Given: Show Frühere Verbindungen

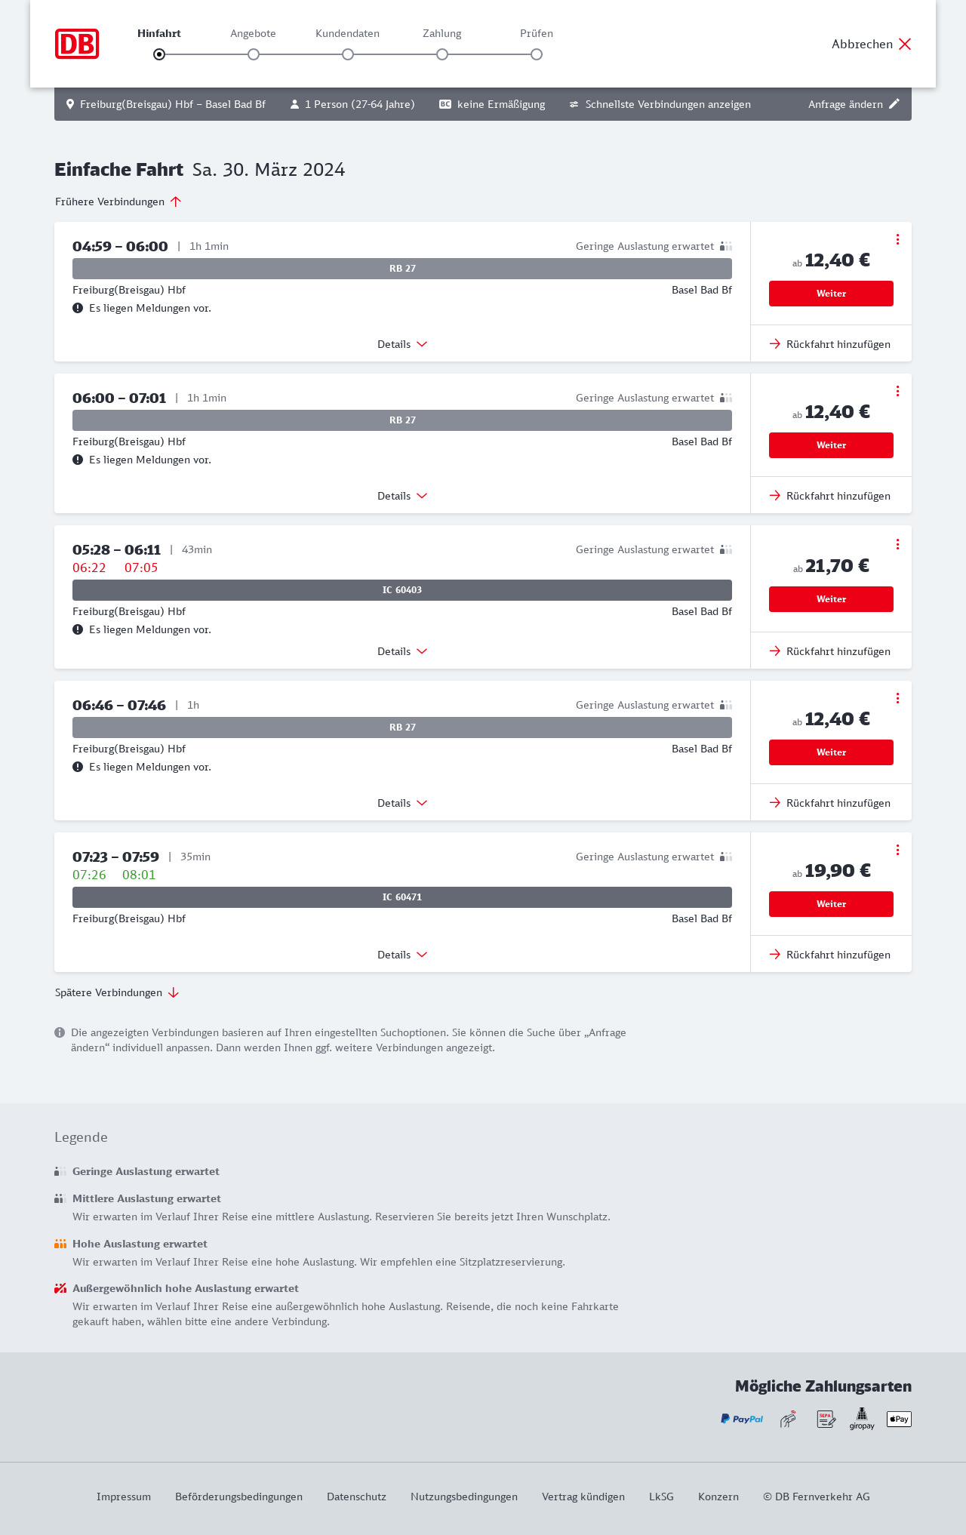Looking at the screenshot, I should 118,201.
